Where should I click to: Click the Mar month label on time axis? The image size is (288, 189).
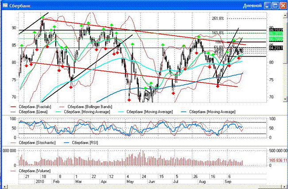pos(78,181)
